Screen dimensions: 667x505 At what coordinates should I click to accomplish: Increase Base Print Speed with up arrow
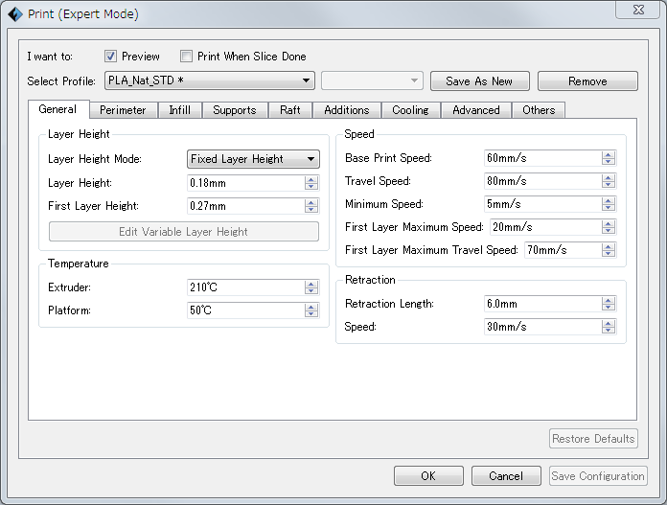click(x=609, y=154)
